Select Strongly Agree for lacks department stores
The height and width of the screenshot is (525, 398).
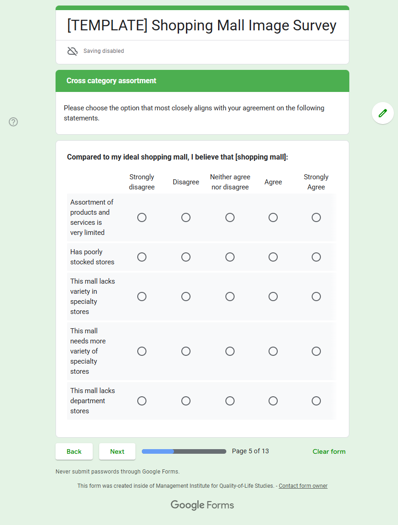316,401
